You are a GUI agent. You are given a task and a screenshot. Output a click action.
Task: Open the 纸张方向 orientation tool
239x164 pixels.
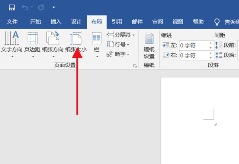[53, 44]
